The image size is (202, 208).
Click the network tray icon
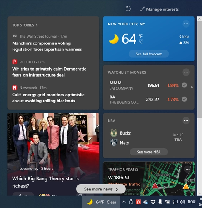pyautogui.click(x=175, y=202)
